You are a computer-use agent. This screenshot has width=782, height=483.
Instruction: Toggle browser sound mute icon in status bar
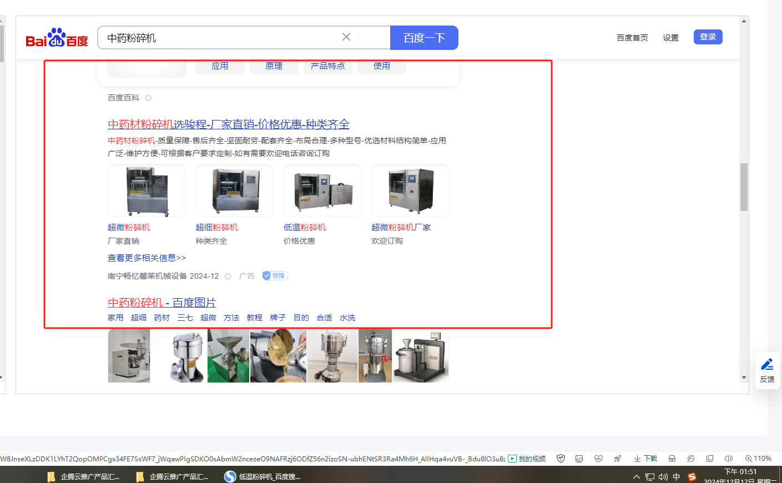click(x=728, y=459)
